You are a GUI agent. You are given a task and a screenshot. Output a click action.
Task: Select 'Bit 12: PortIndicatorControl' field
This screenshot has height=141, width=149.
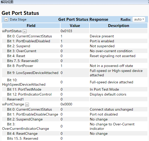pos(29,94)
